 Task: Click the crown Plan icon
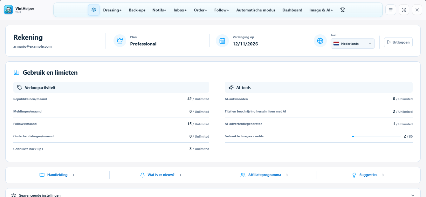coord(120,41)
